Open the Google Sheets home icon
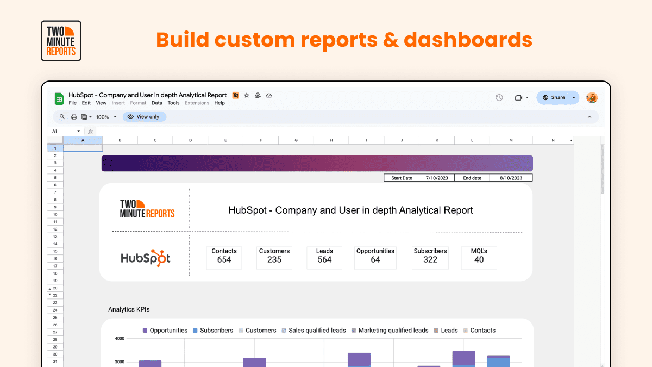652x367 pixels. 59,98
